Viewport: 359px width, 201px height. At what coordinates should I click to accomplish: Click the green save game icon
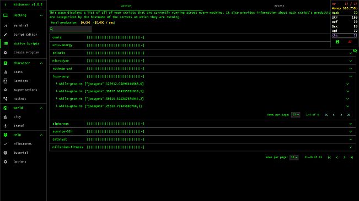click(337, 42)
